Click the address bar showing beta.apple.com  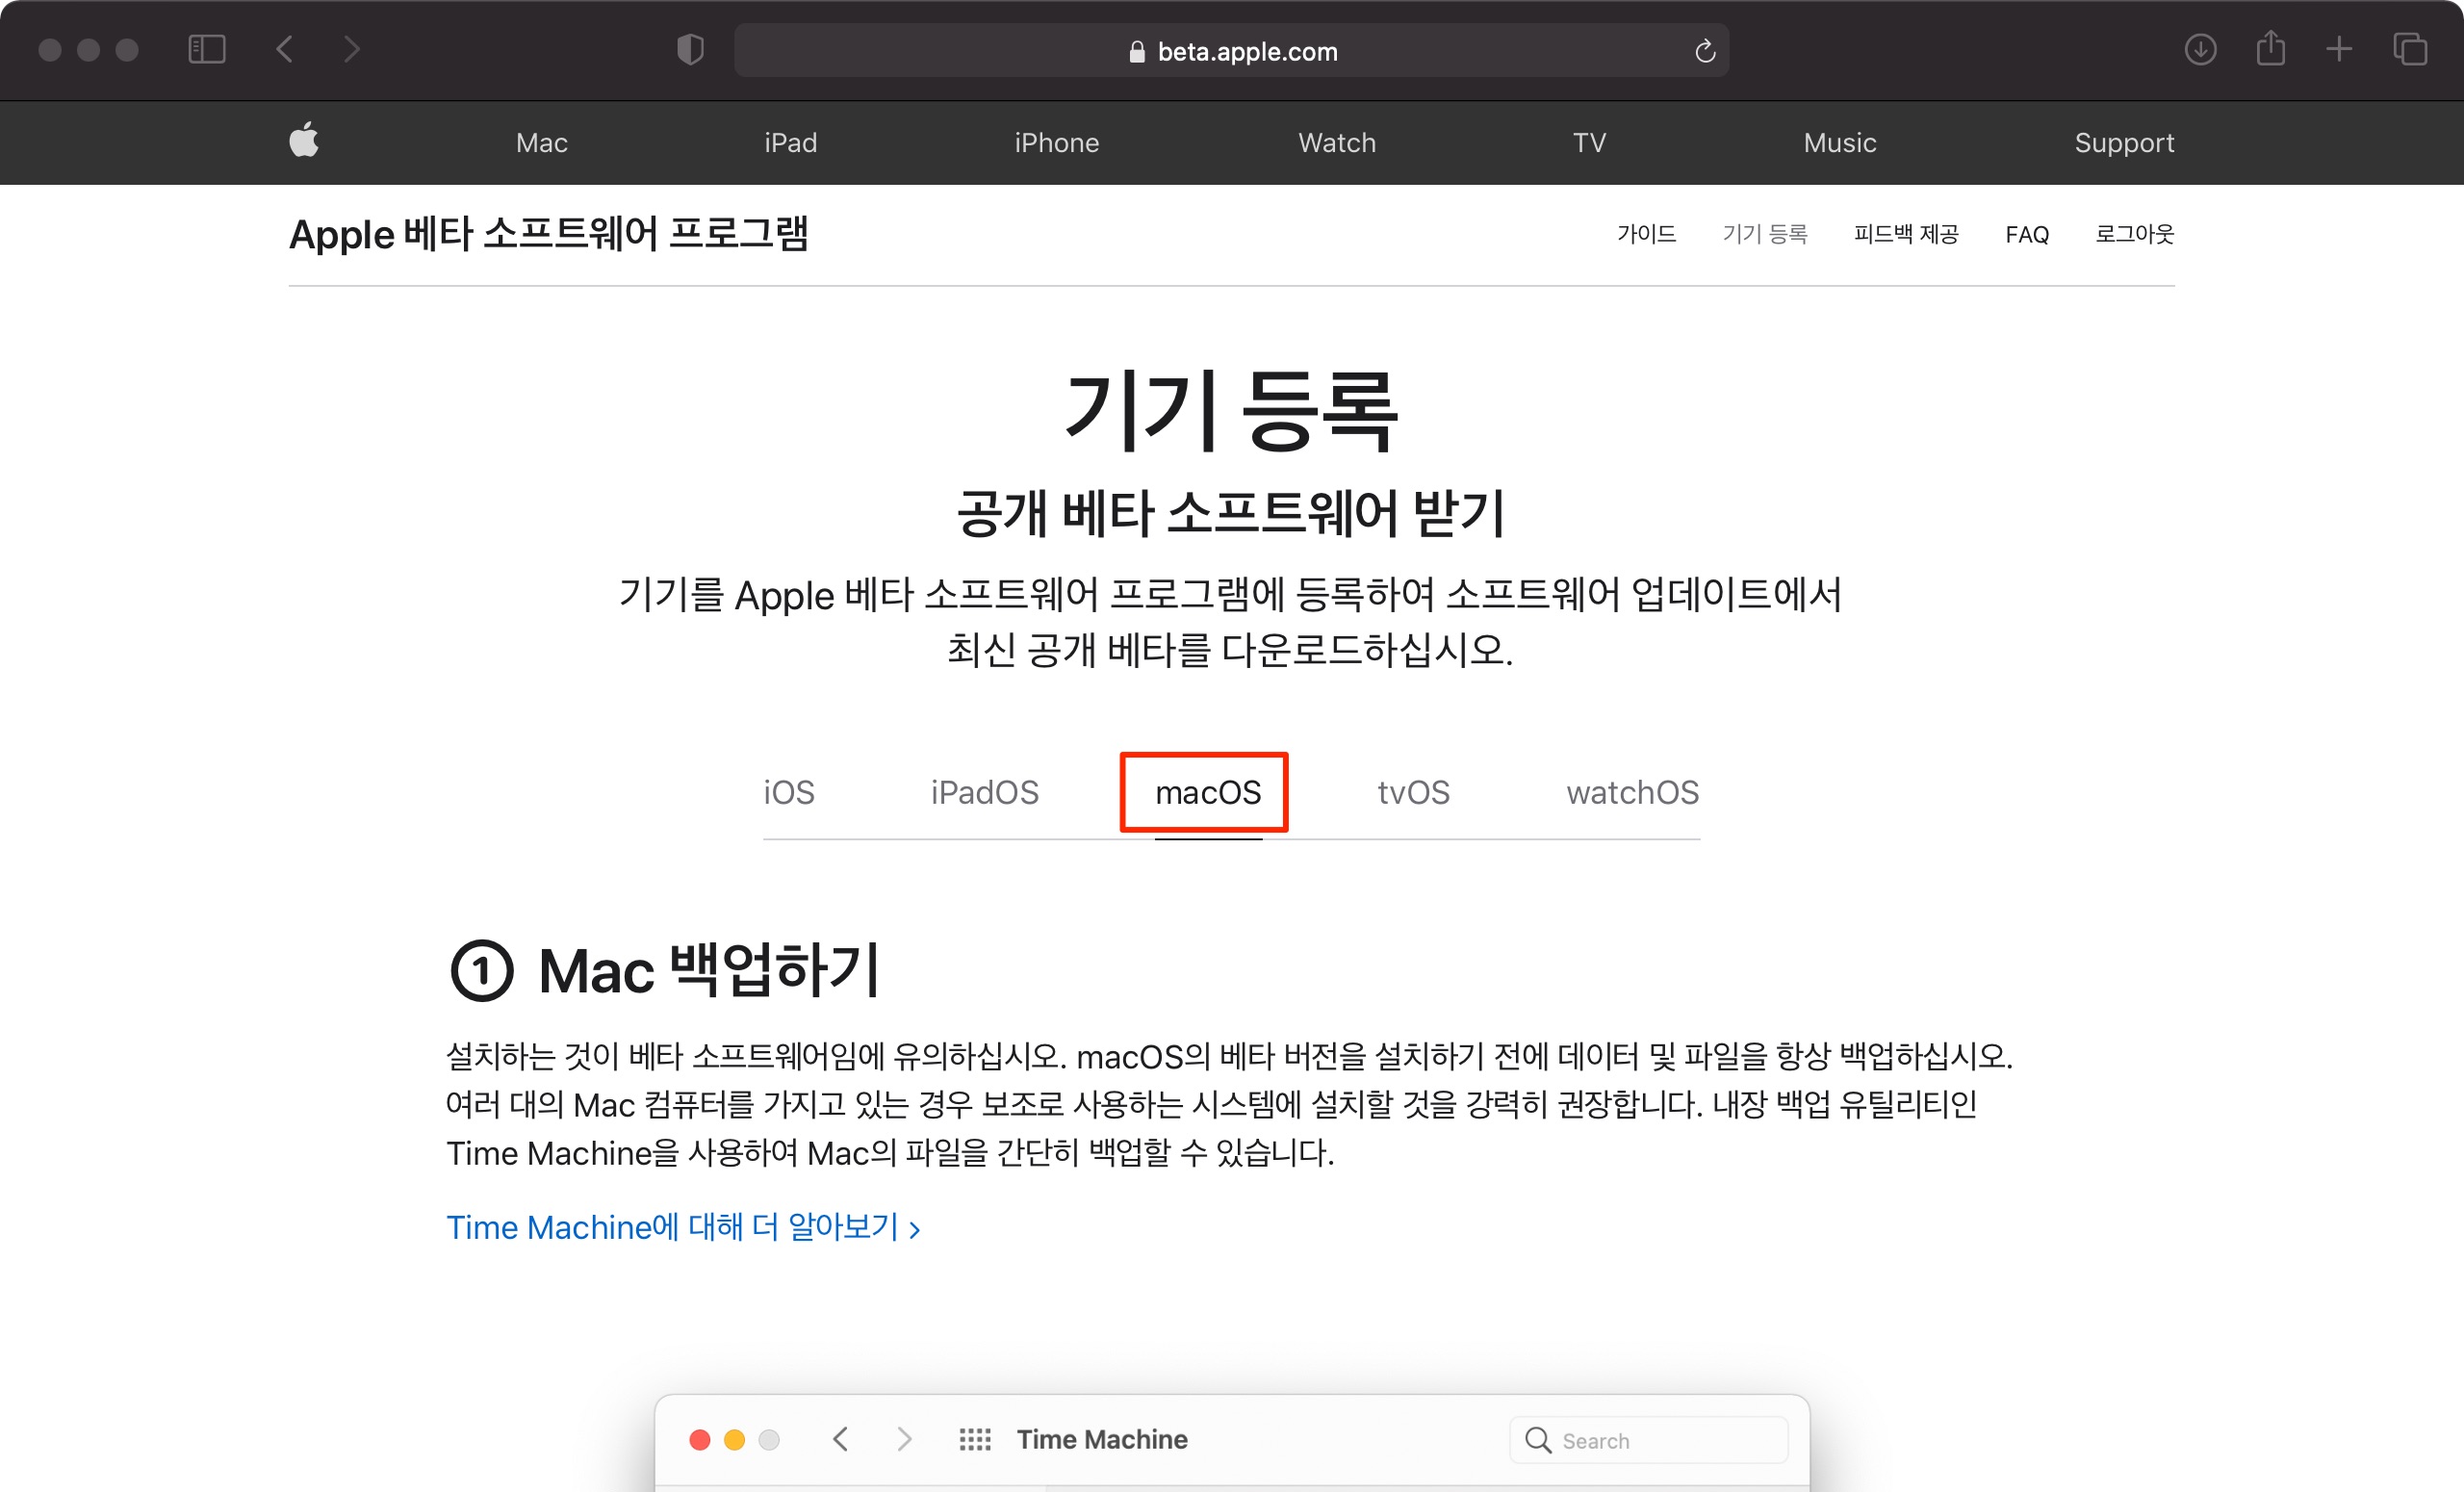(x=1230, y=51)
